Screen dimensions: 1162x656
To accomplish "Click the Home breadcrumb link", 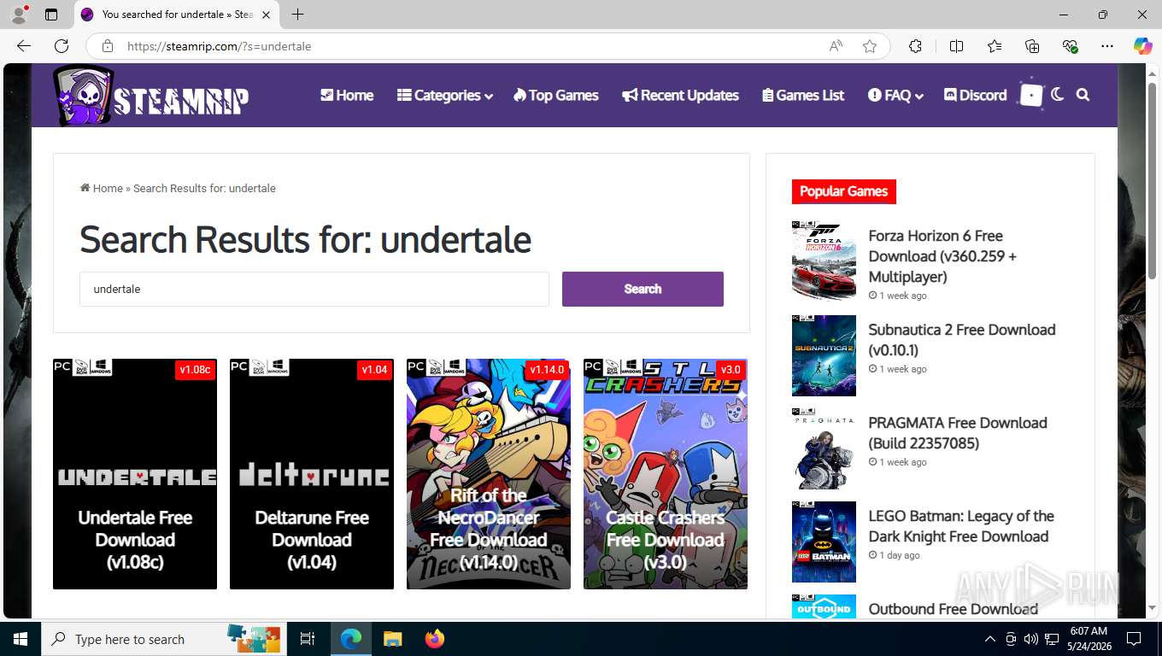I will click(x=102, y=188).
